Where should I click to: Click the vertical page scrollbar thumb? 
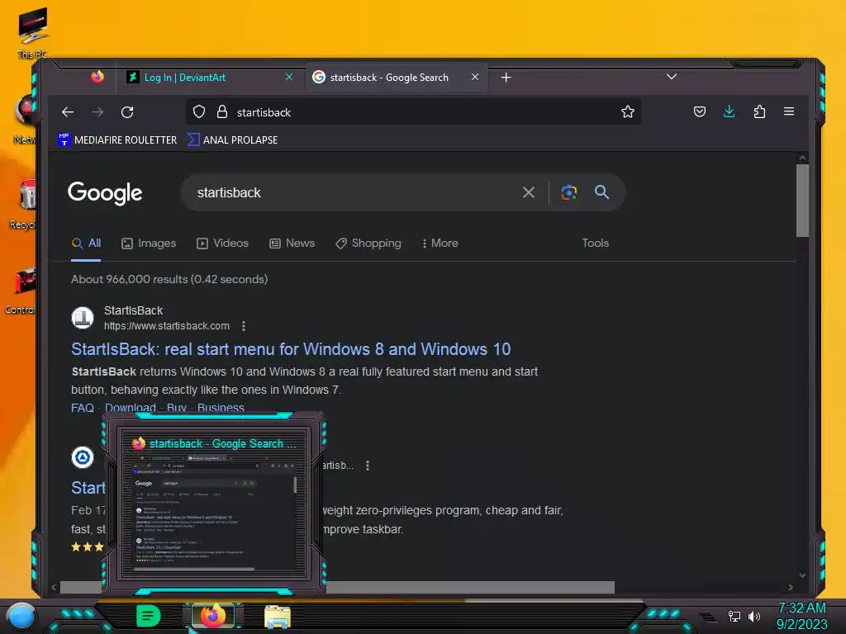pyautogui.click(x=802, y=201)
